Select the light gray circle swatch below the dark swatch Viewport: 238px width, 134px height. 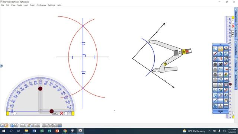point(215,70)
